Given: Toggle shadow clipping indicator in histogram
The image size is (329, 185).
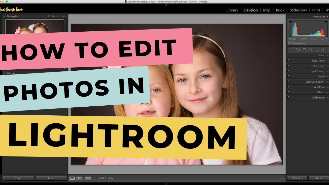Looking at the screenshot, I should [290, 22].
